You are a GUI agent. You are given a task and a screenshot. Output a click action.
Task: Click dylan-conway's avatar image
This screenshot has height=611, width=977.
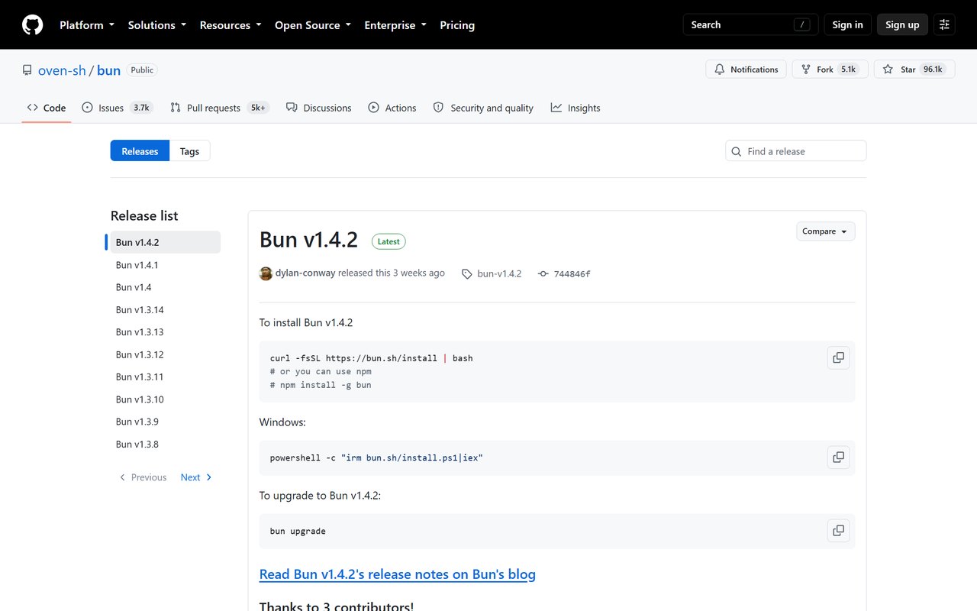point(266,273)
